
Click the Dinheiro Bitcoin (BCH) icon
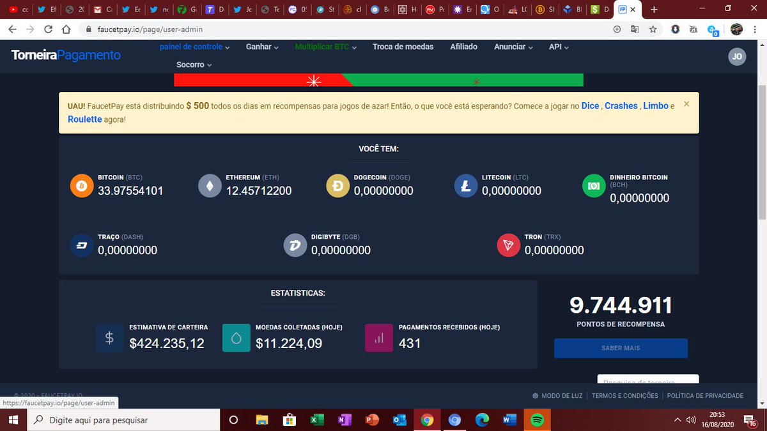click(x=593, y=186)
